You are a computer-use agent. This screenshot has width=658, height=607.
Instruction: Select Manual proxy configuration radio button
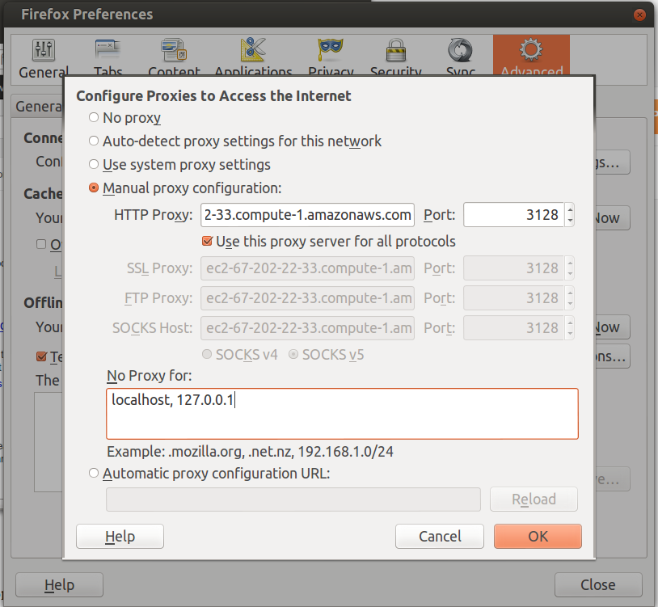click(94, 188)
